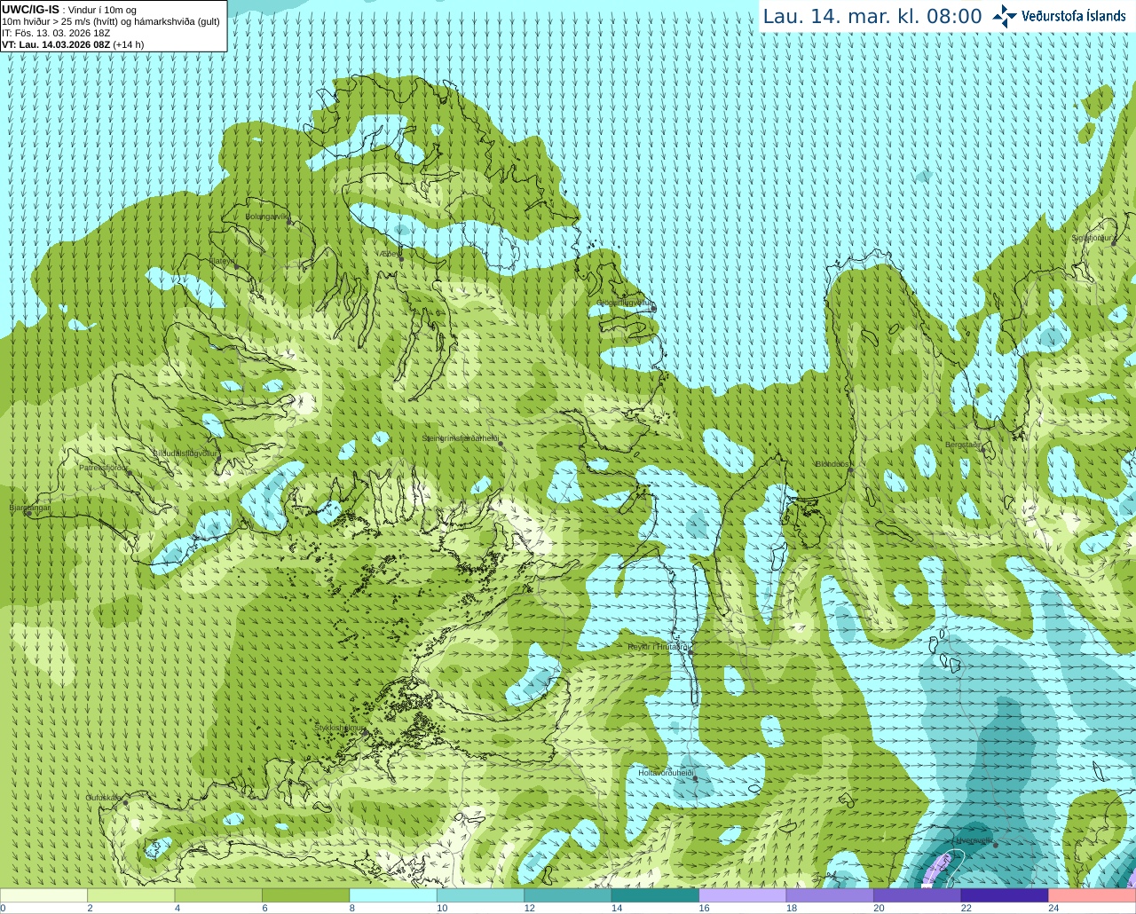Image resolution: width=1136 pixels, height=914 pixels.
Task: Pick the 14–16 m/s dark teal swatch
Action: pyautogui.click(x=655, y=895)
